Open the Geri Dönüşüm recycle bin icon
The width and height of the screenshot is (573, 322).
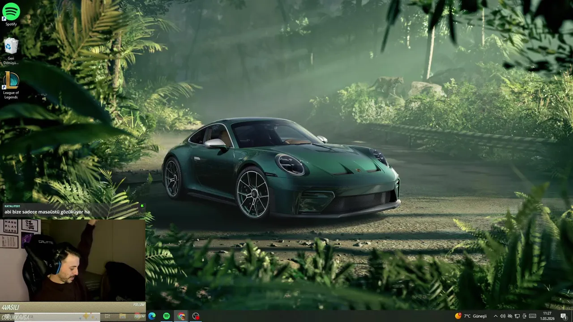[11, 51]
